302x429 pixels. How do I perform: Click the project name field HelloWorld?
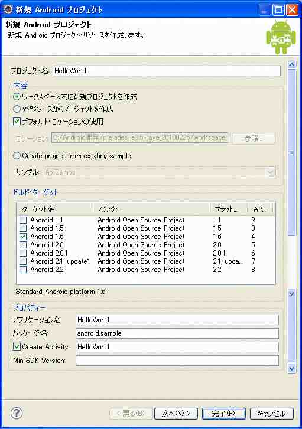pos(167,71)
